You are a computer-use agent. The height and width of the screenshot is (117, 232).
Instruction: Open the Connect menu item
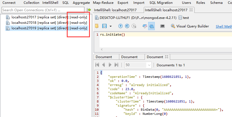tap(9, 3)
